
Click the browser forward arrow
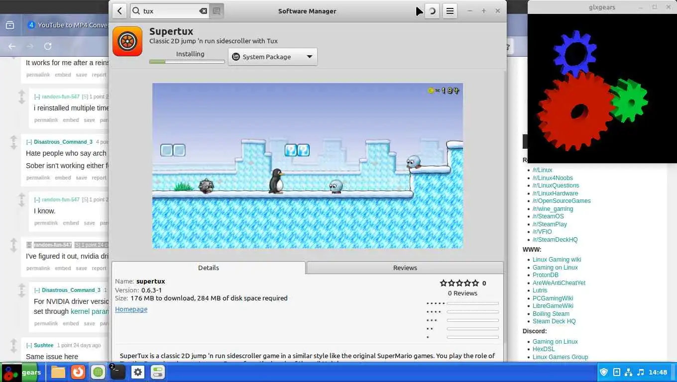pyautogui.click(x=30, y=46)
